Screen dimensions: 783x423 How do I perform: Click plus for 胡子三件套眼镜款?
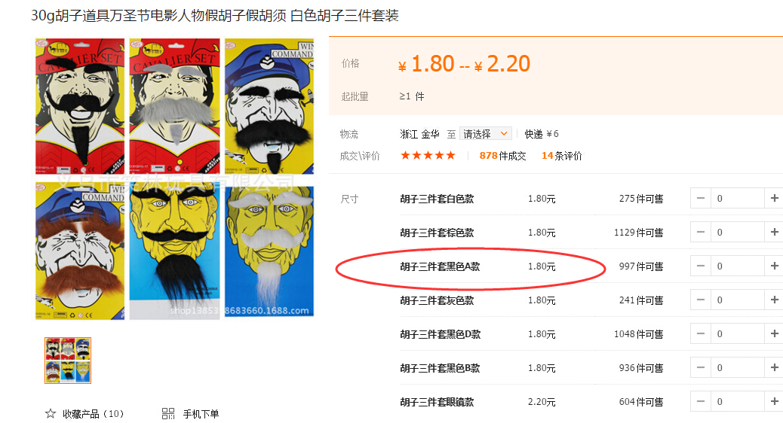tap(774, 402)
